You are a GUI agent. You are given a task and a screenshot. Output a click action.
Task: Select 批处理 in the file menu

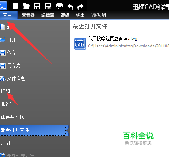8,104
